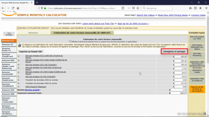
Task: Select Estimation de votre facture mensuelle tab
Action: 82,33
